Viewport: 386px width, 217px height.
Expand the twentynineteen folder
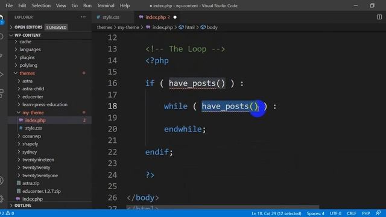coord(38,160)
